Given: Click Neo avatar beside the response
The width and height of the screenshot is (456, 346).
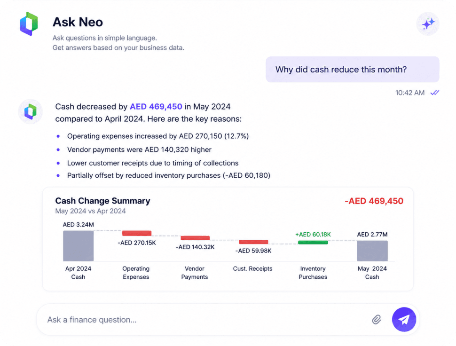Looking at the screenshot, I should 30,111.
